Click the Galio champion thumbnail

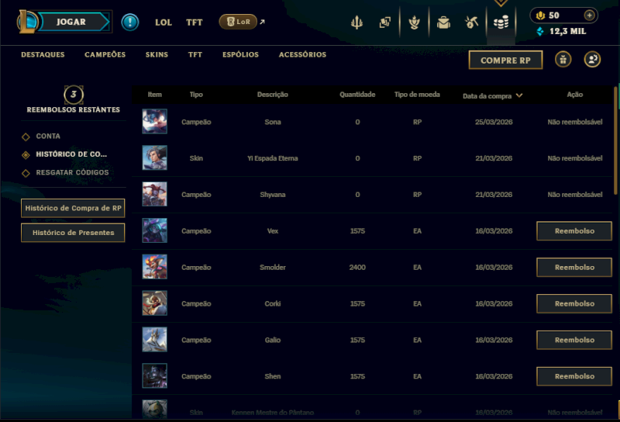coord(154,340)
